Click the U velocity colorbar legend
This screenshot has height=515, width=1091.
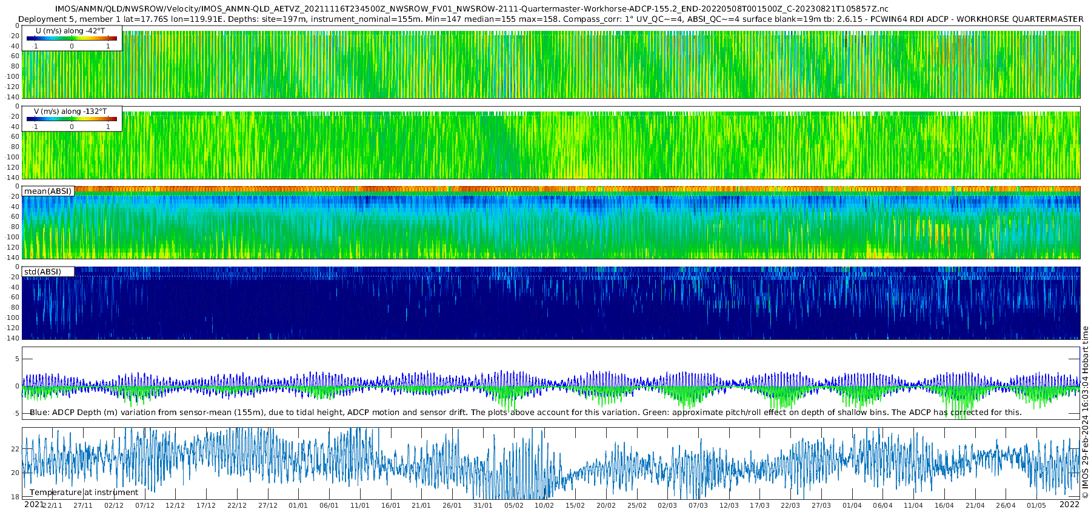tap(72, 38)
